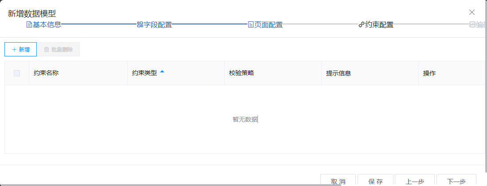The height and width of the screenshot is (186, 487).
Task: Tick the select-all checkbox in table header
Action: point(17,73)
